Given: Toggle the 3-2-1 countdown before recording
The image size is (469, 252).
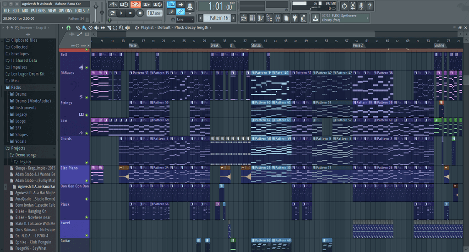Looking at the screenshot, I should point(136,5).
